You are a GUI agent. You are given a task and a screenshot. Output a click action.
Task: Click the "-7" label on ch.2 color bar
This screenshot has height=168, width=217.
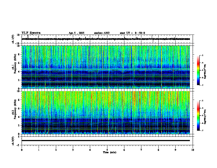[202, 130]
